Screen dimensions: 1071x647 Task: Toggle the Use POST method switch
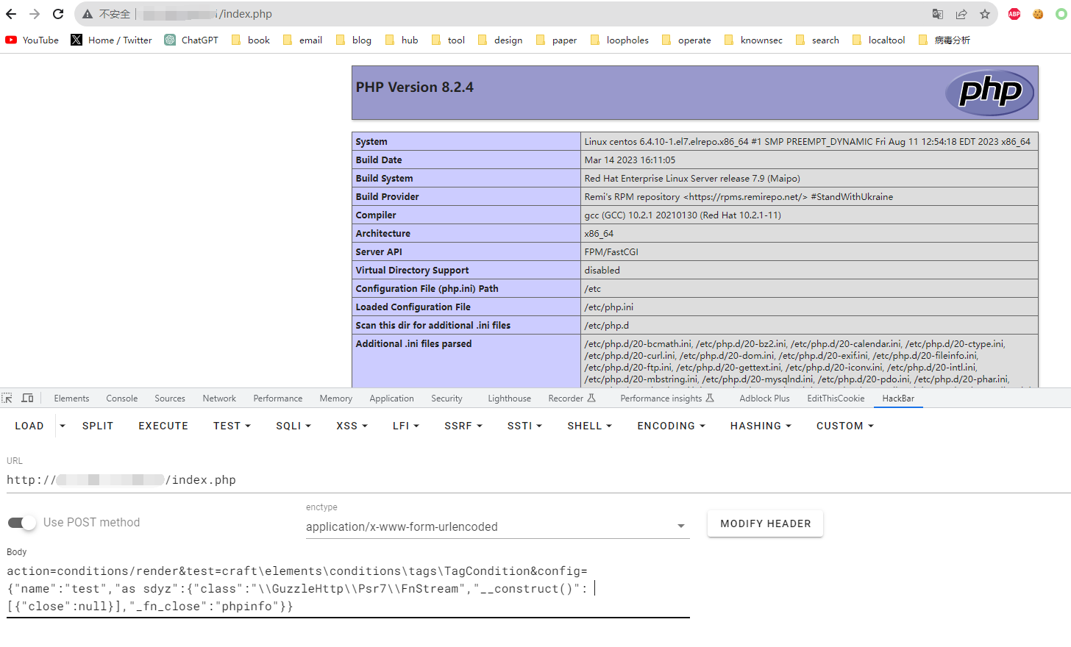click(22, 523)
